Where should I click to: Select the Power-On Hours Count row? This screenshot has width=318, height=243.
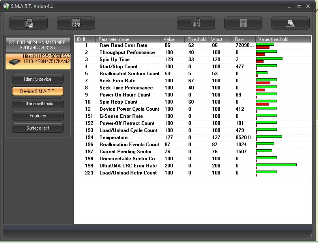tap(193, 95)
